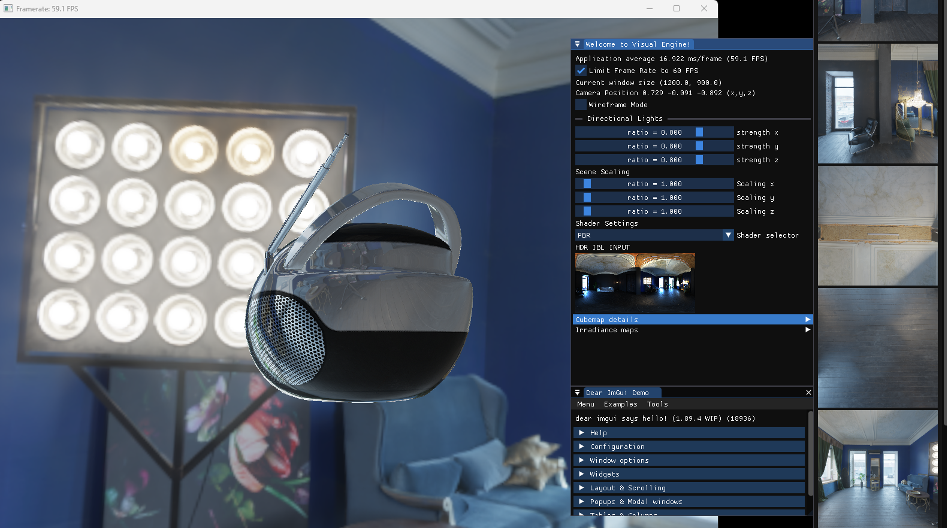
Task: Close the Dear ImGui Demo window
Action: coord(808,393)
